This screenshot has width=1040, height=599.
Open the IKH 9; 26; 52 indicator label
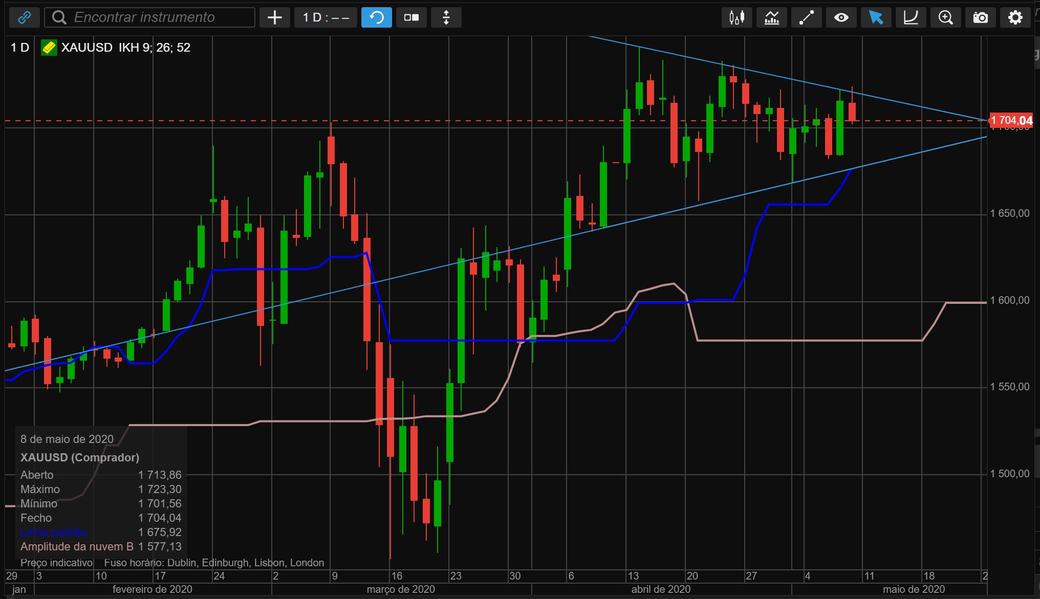[154, 48]
